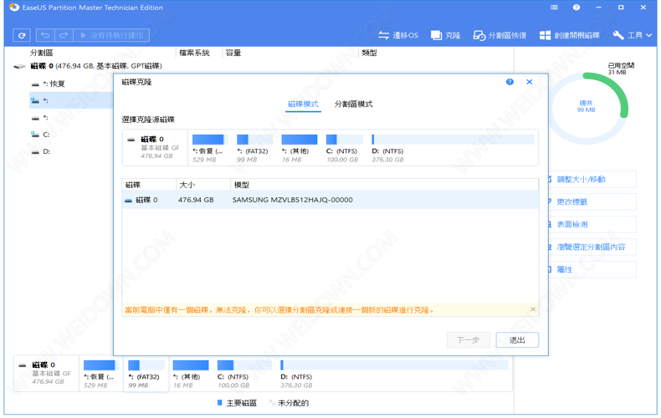The image size is (661, 418).
Task: Open the help icon in the title bar
Action: pyautogui.click(x=576, y=8)
